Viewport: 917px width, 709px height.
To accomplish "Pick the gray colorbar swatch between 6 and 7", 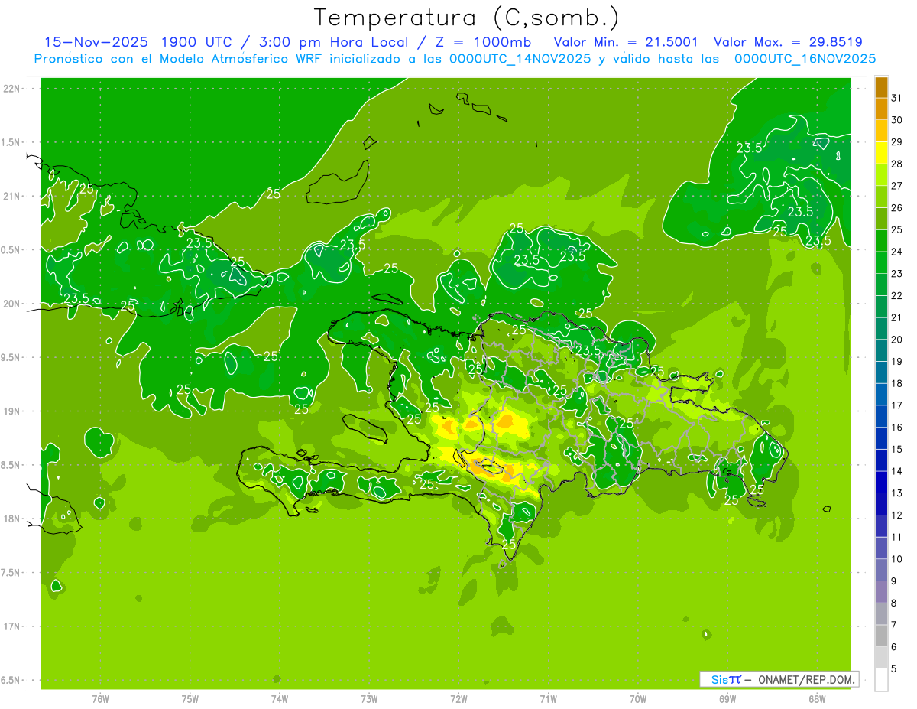I will (x=881, y=636).
